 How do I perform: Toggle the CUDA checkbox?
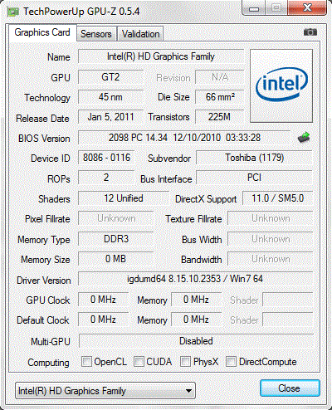pyautogui.click(x=139, y=362)
